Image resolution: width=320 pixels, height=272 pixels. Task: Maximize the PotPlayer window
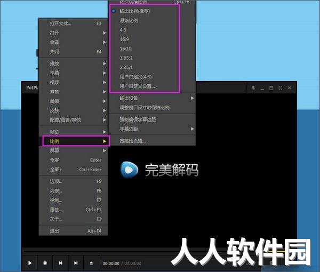pos(271,88)
